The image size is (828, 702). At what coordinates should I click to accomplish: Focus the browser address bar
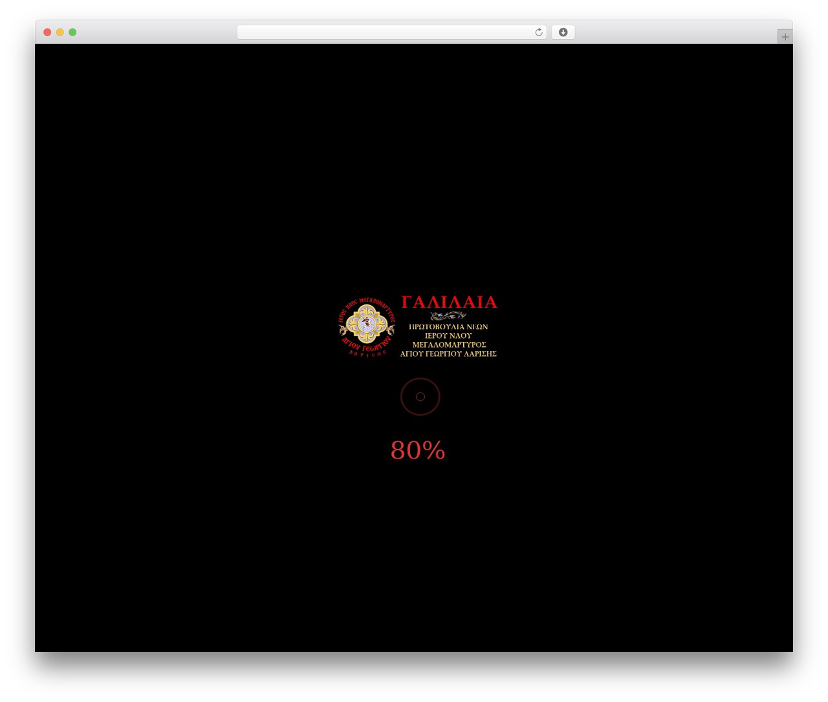point(391,32)
